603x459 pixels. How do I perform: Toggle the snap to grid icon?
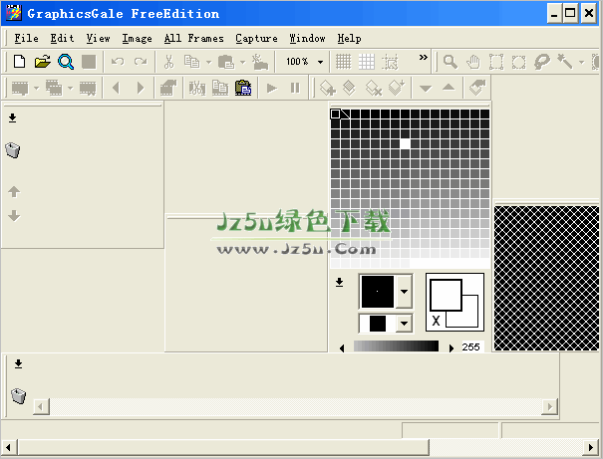390,62
